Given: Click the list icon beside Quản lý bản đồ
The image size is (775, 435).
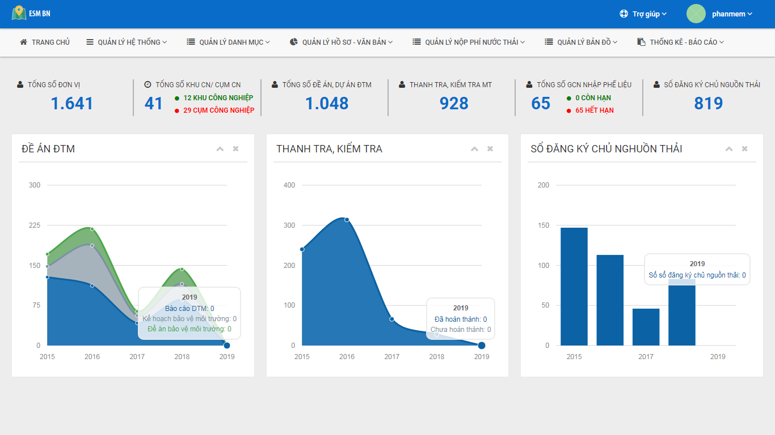Looking at the screenshot, I should click(x=549, y=42).
